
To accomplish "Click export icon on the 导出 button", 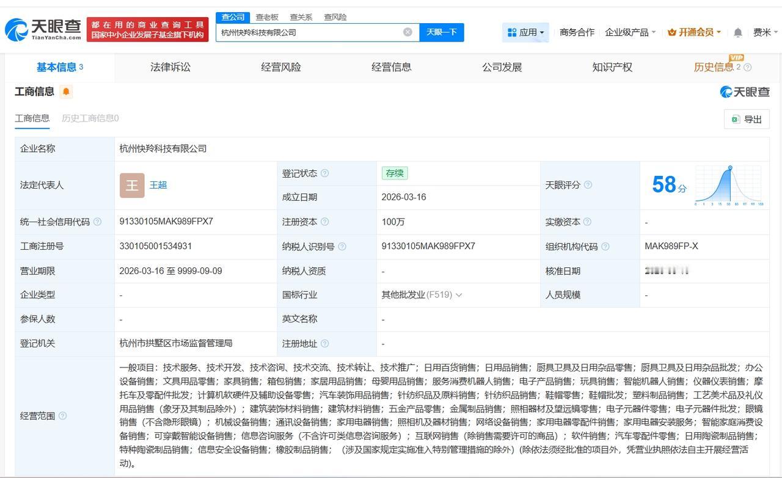I will pyautogui.click(x=736, y=119).
